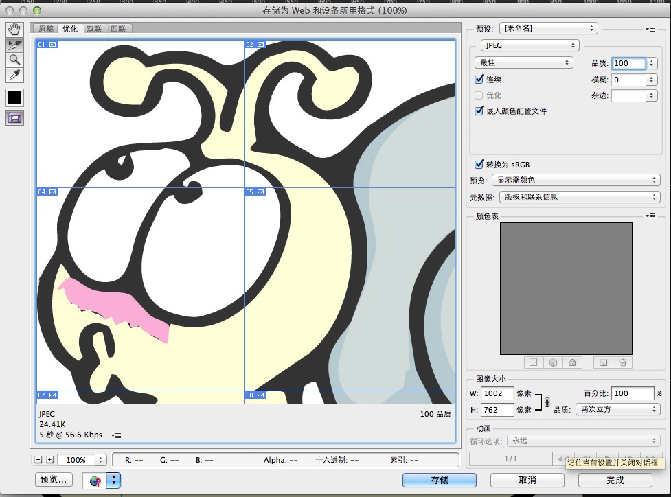Select slice 01 badge

47,44
